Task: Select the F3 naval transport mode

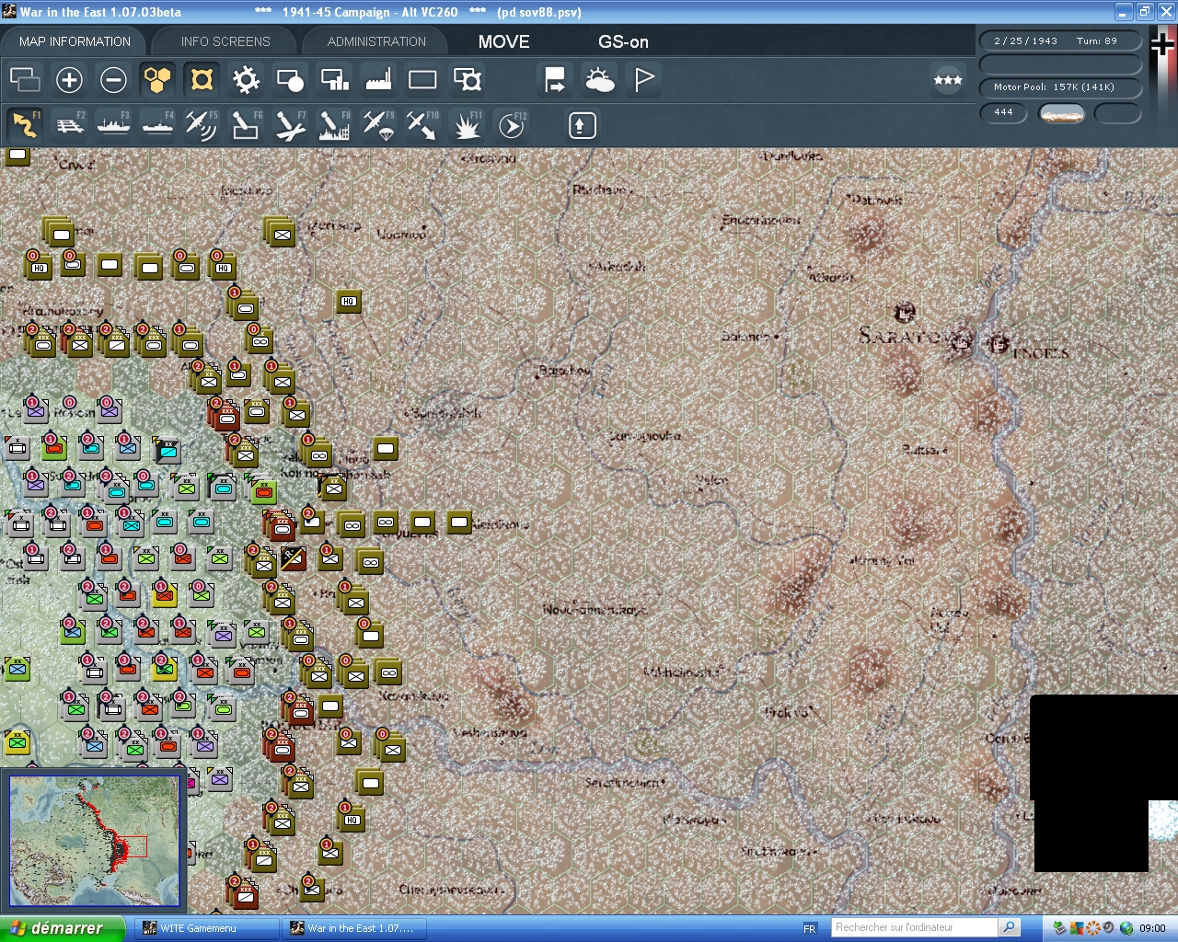Action: coord(113,125)
